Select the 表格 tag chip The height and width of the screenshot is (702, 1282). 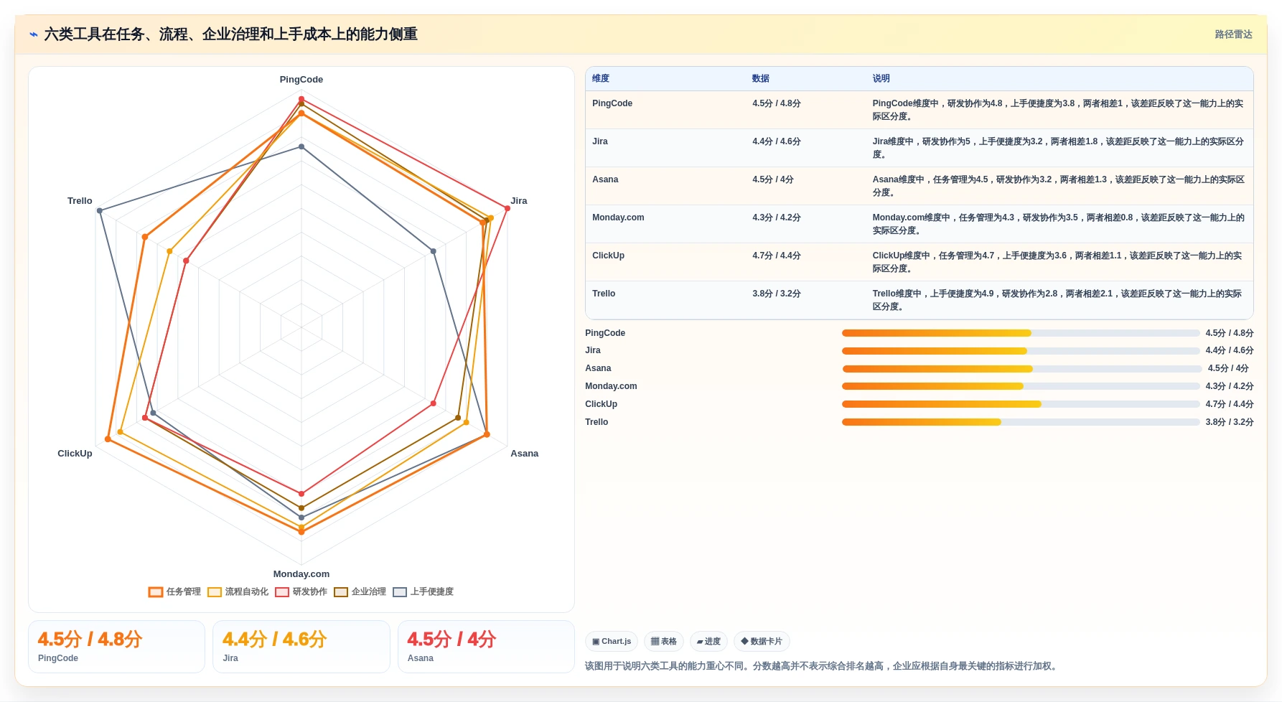click(664, 641)
